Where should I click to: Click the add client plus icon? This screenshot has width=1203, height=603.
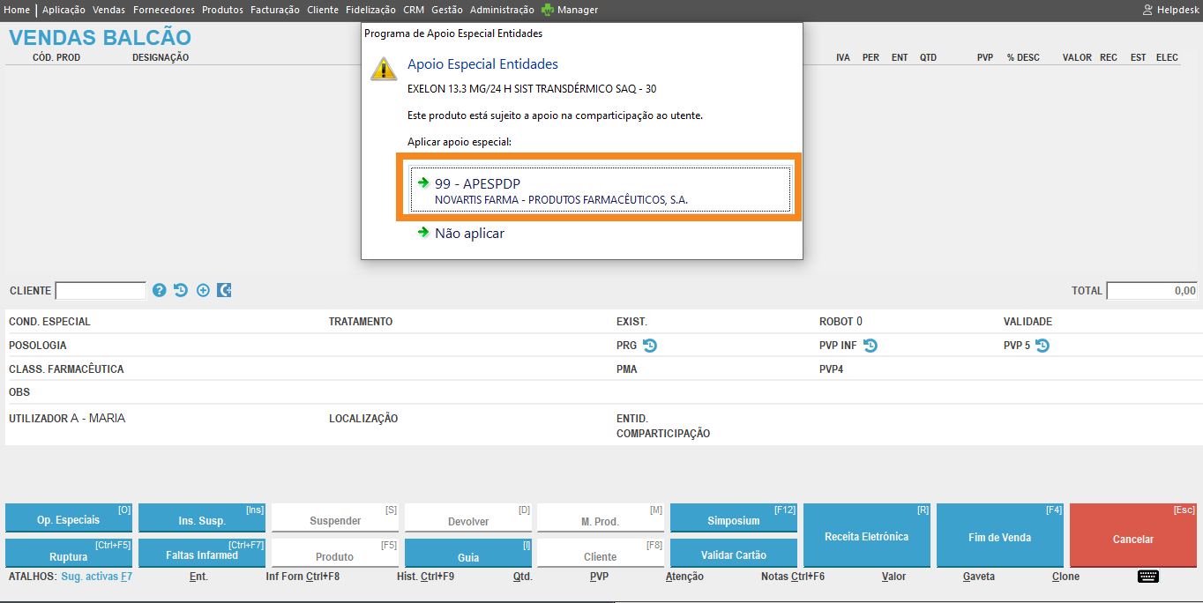tap(203, 290)
